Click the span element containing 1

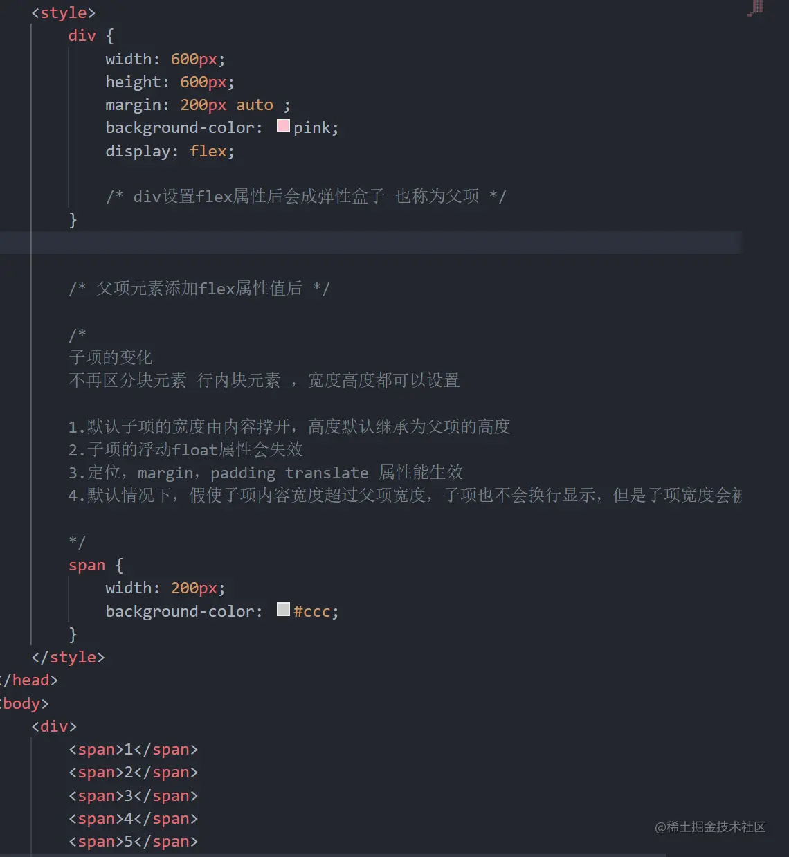pyautogui.click(x=133, y=750)
